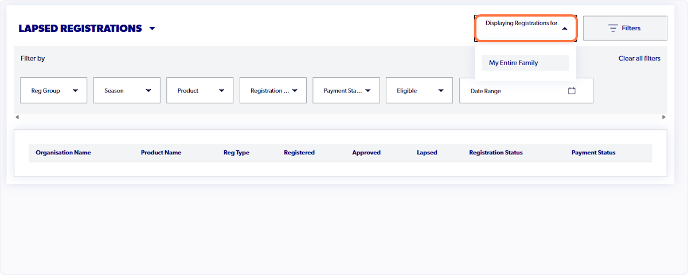Open the Filters button
The image size is (688, 275).
pos(625,28)
